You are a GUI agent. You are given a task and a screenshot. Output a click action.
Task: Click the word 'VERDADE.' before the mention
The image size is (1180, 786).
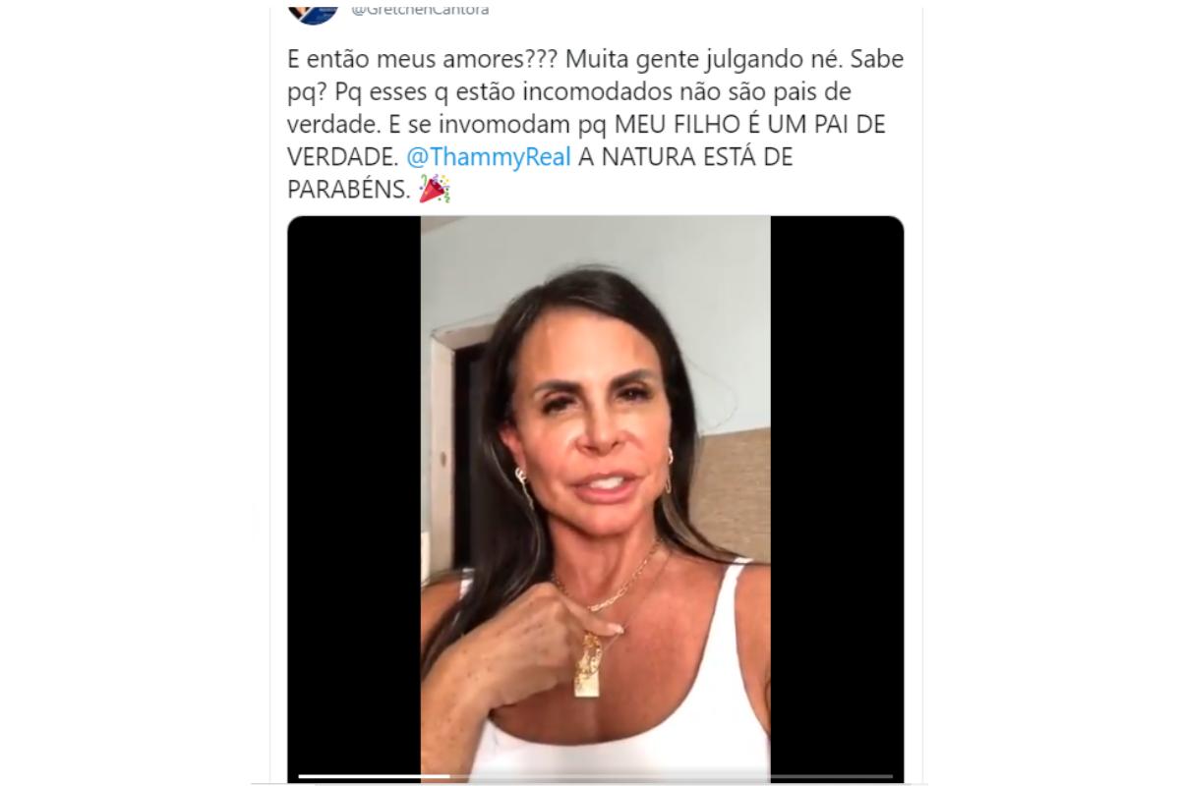[342, 157]
